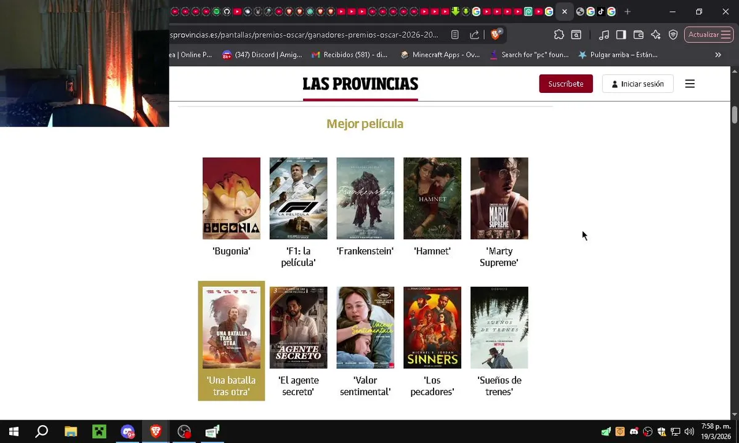Open Brave VPN shield icon
Image resolution: width=739 pixels, height=443 pixels.
(673, 35)
